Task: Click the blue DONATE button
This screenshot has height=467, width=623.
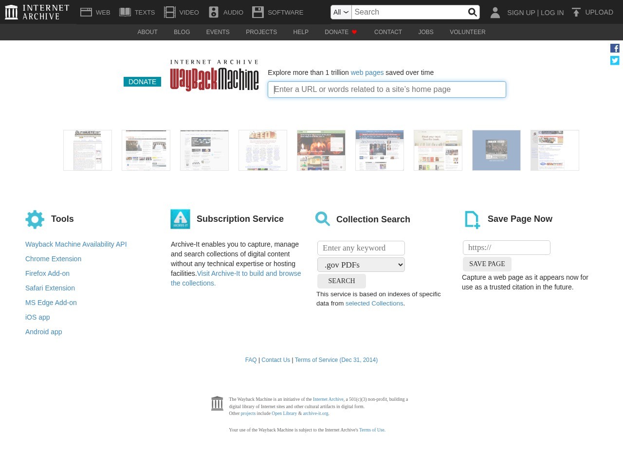Action: click(x=142, y=82)
